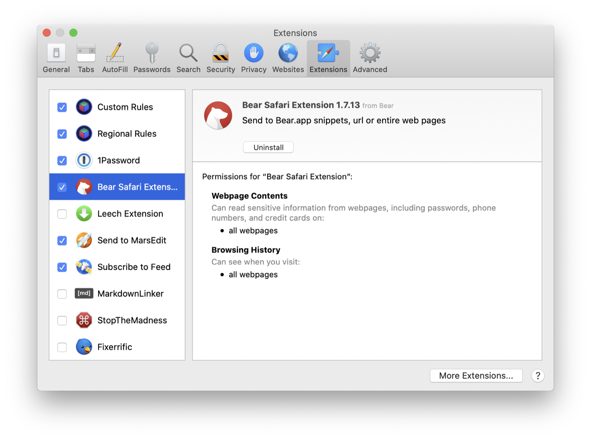591x440 pixels.
Task: Open Websites globe icon
Action: pos(288,53)
